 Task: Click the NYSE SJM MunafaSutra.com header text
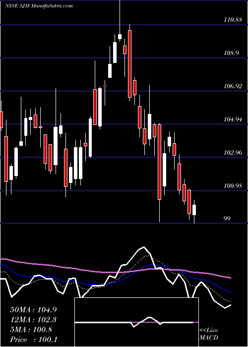(x=39, y=6)
